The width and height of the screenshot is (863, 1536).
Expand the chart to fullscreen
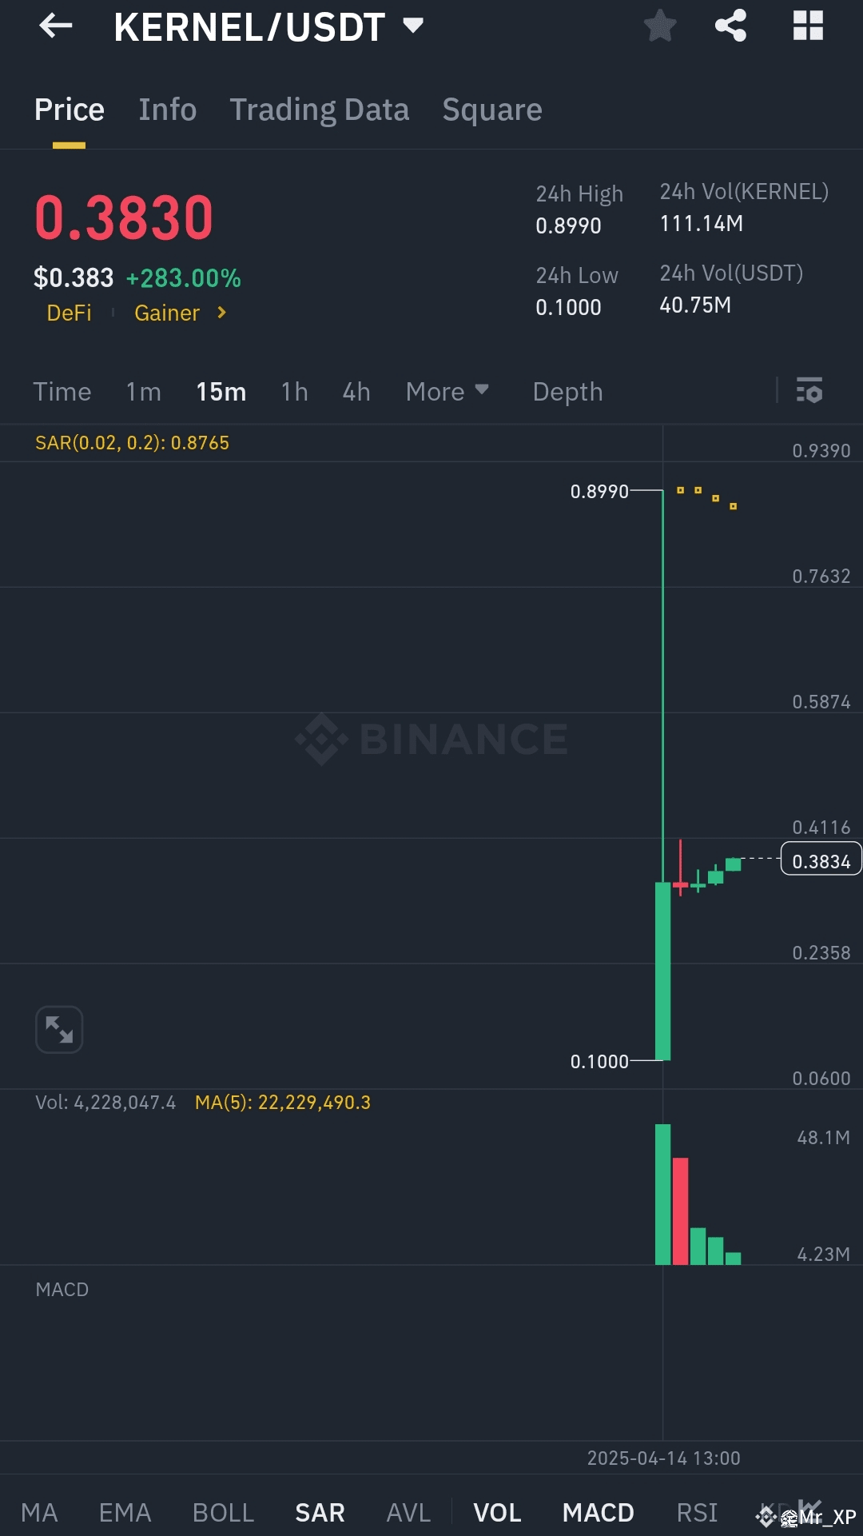pyautogui.click(x=59, y=1029)
